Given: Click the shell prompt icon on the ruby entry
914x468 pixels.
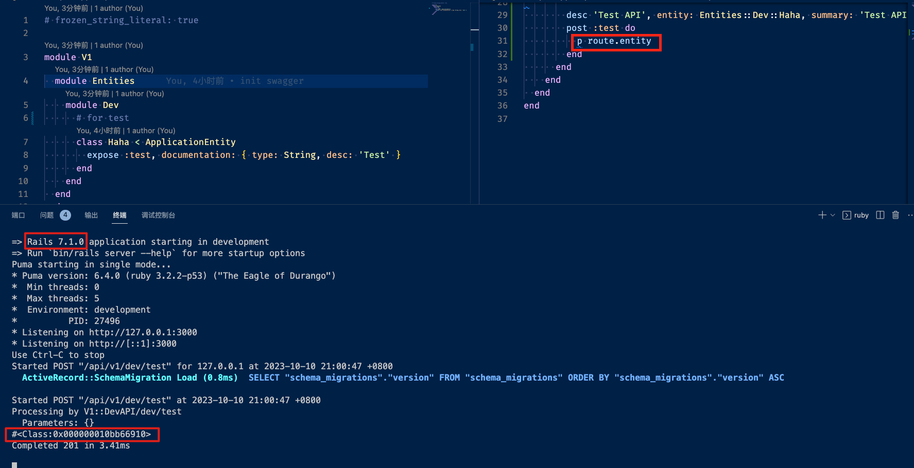Looking at the screenshot, I should click(846, 215).
